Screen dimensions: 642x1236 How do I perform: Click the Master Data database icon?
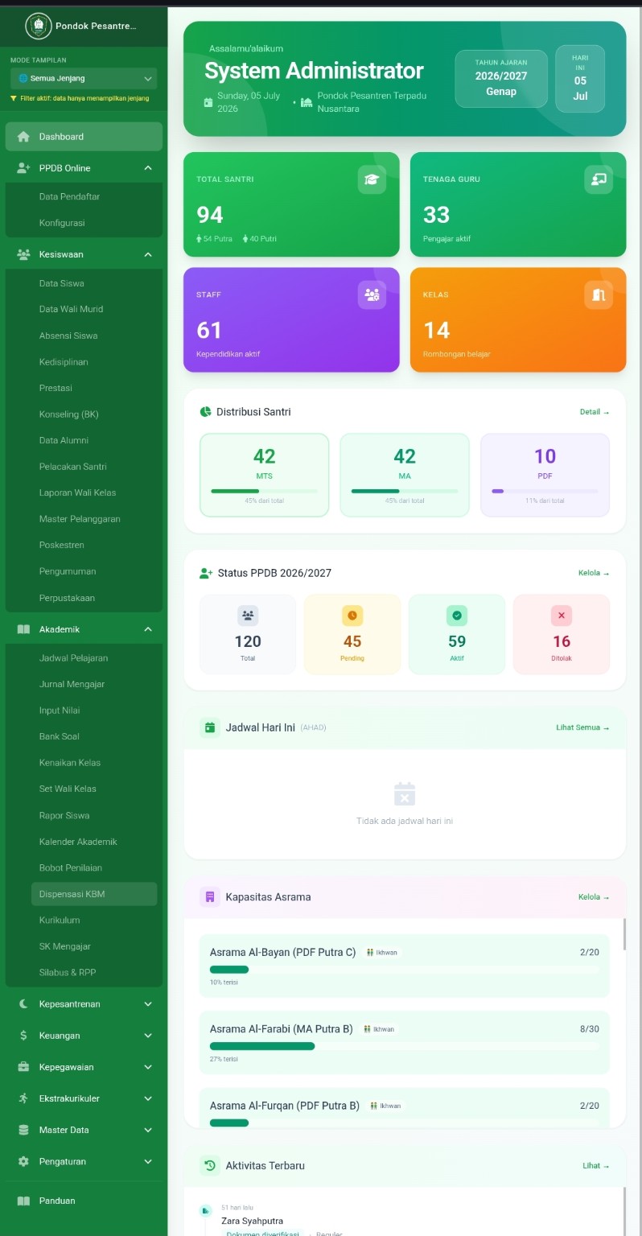pos(23,1130)
